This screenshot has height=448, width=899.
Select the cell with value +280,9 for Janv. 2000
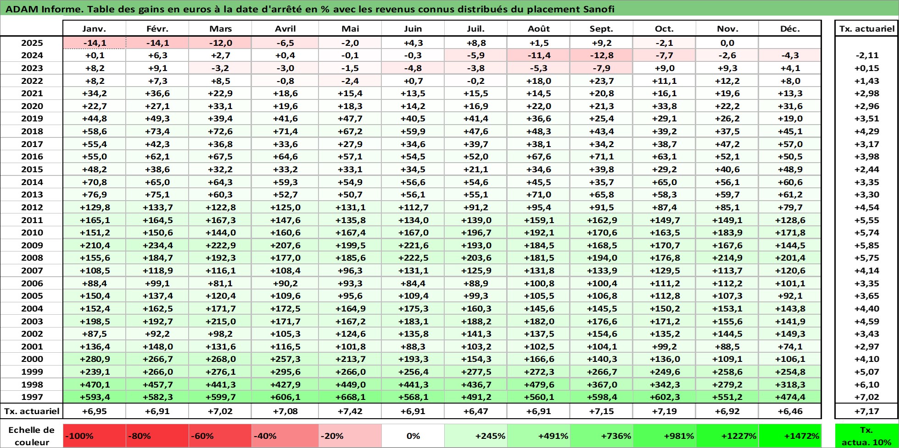[94, 359]
